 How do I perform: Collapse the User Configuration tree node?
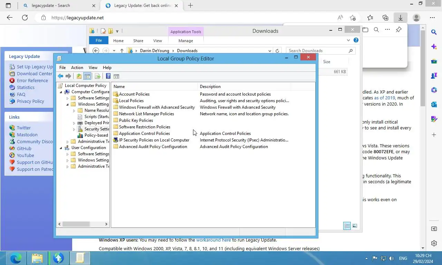pyautogui.click(x=61, y=148)
